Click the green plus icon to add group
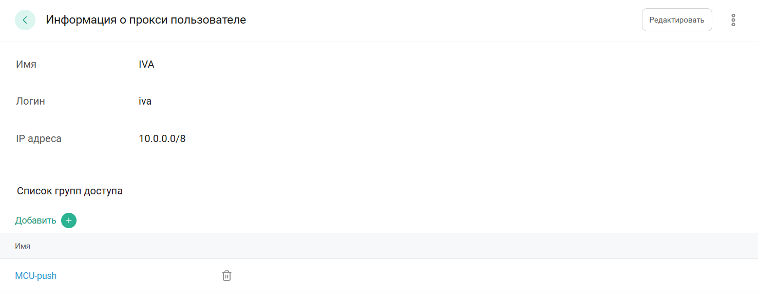Viewport: 758px width, 302px height. (x=69, y=220)
